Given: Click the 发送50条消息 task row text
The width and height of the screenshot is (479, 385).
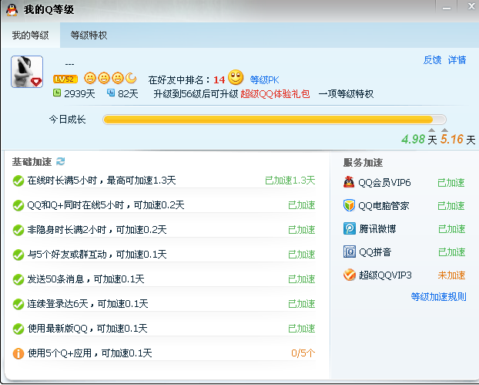Looking at the screenshot, I should click(85, 279).
